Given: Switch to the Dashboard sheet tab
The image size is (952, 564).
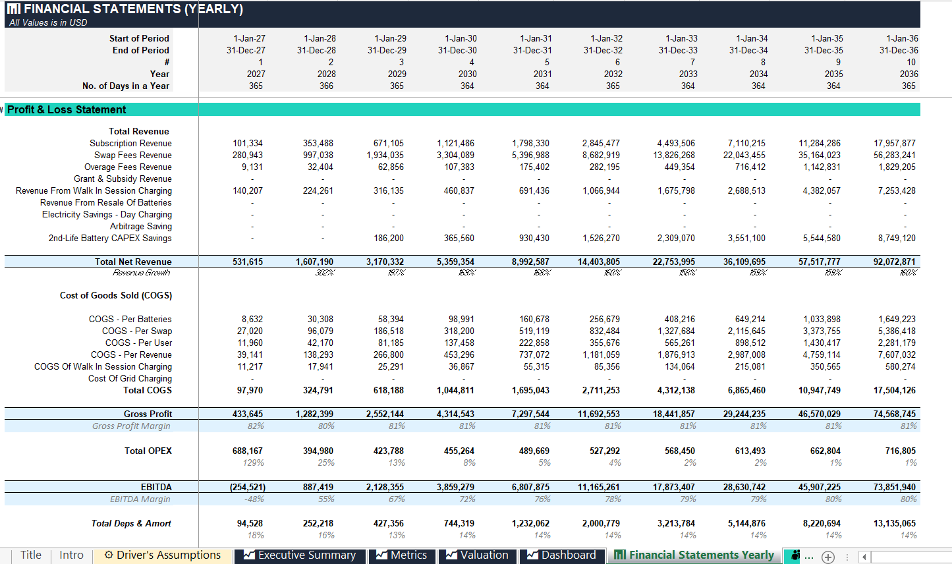Looking at the screenshot, I should pyautogui.click(x=562, y=555).
